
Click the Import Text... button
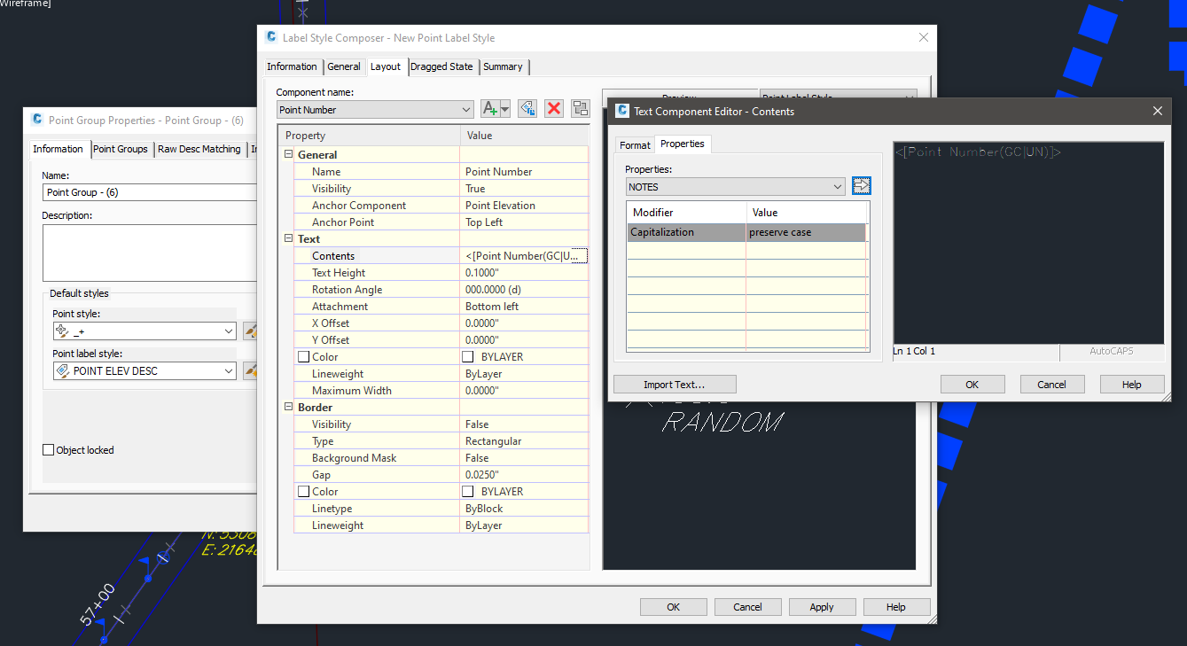pos(675,385)
